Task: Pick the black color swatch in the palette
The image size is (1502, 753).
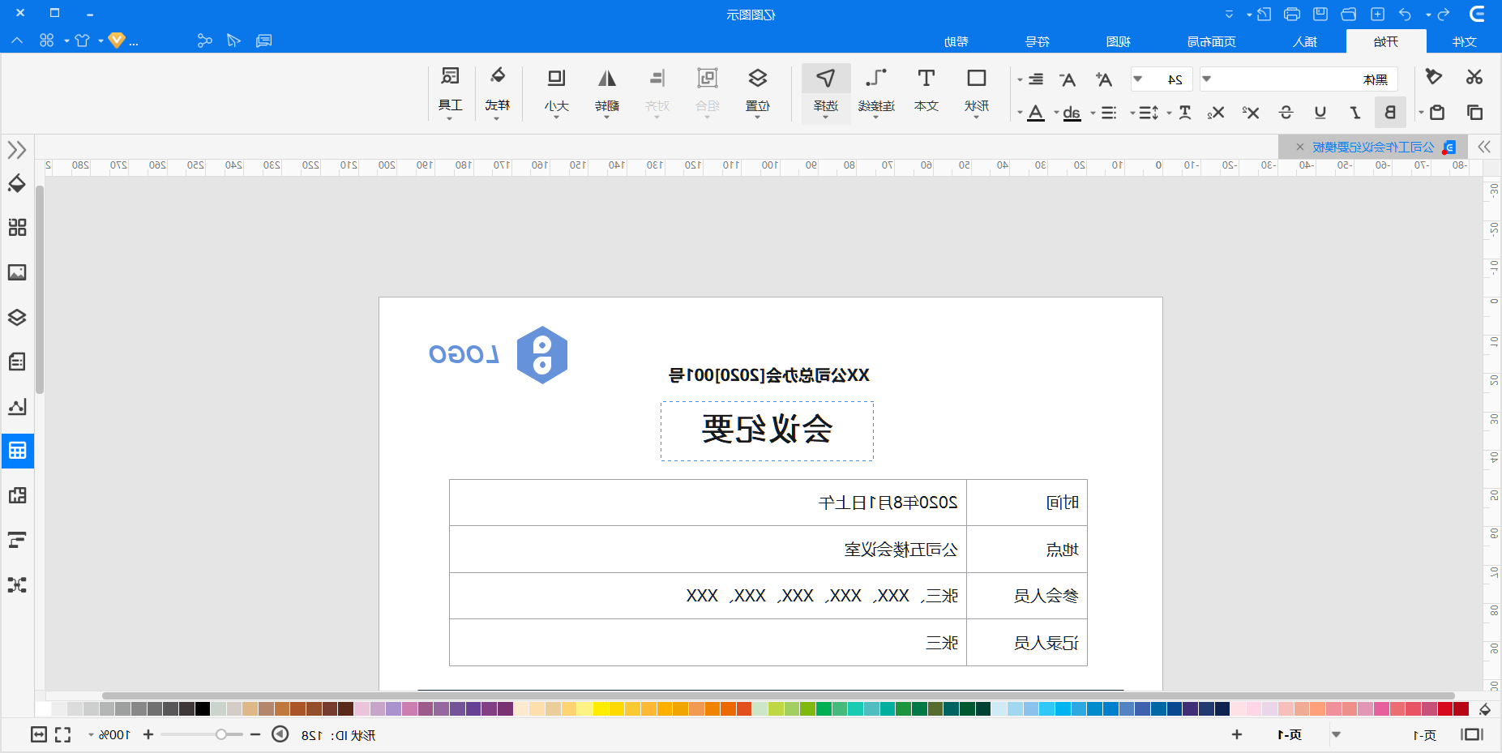Action: pyautogui.click(x=203, y=709)
